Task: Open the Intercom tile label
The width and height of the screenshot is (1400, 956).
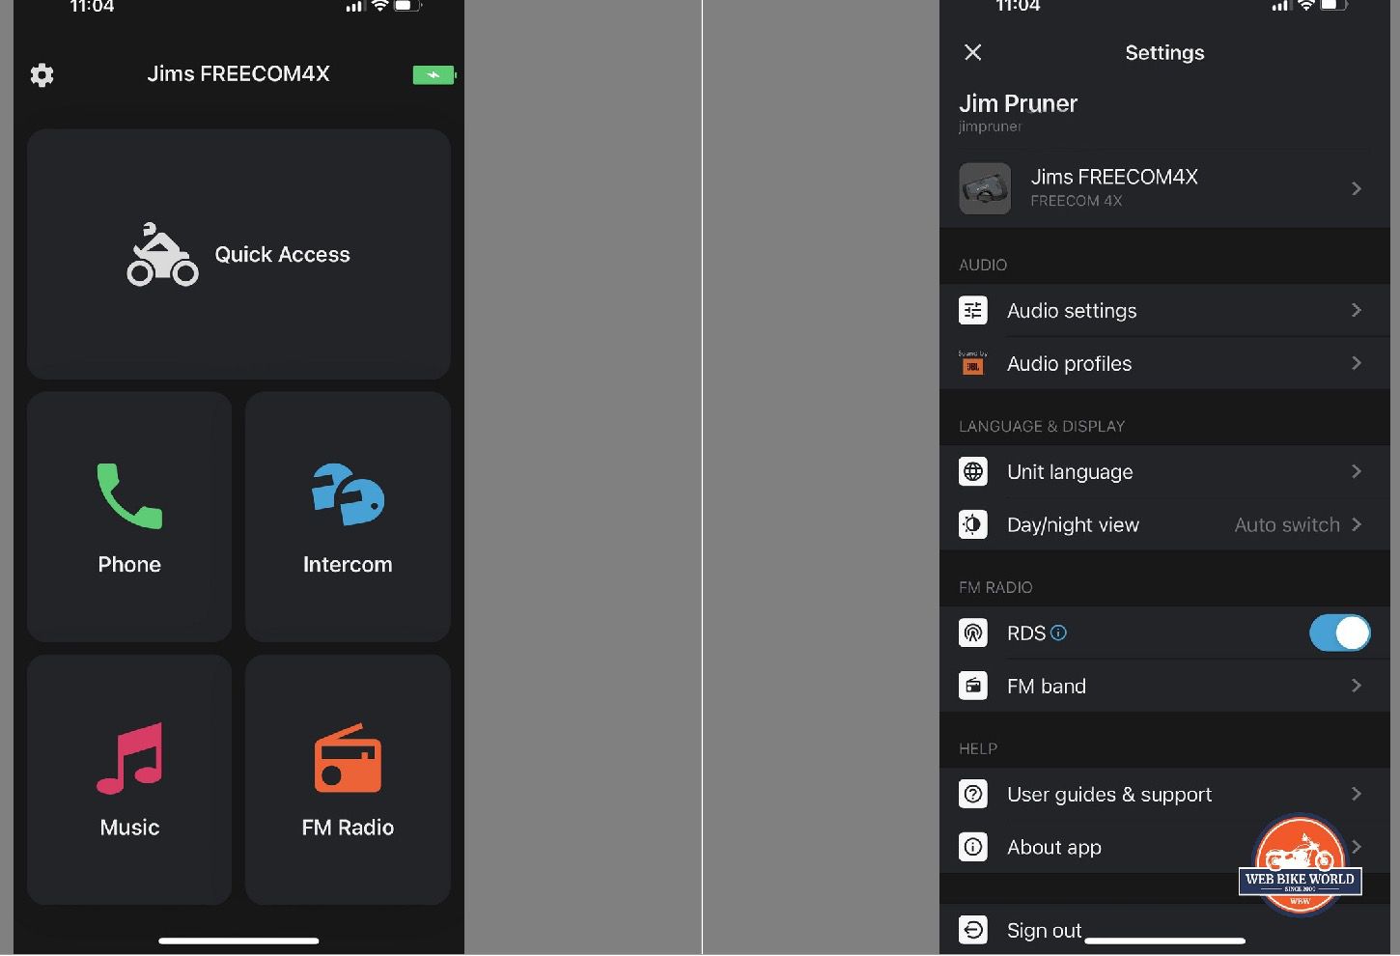Action: pyautogui.click(x=348, y=564)
